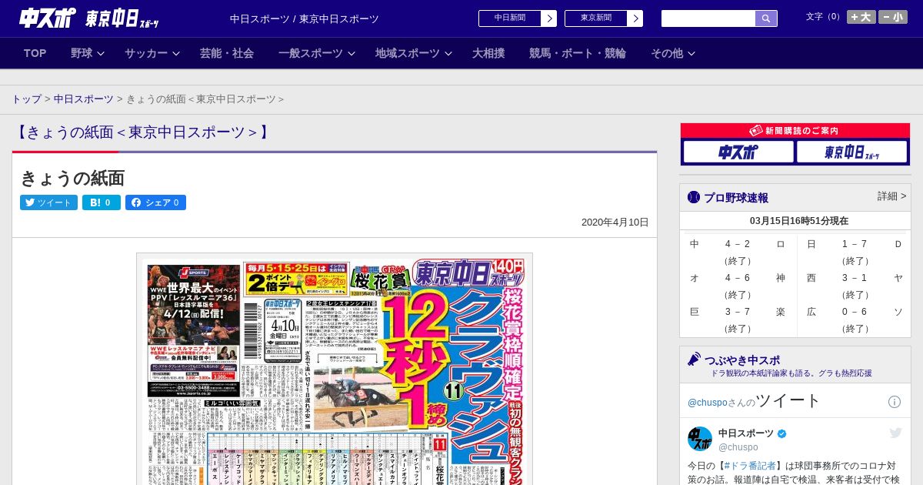Expand the 地域スポーツ menu dropdown
The height and width of the screenshot is (485, 923).
tap(414, 53)
